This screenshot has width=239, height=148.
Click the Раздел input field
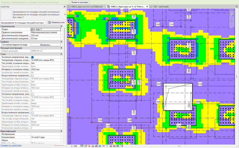(46, 29)
